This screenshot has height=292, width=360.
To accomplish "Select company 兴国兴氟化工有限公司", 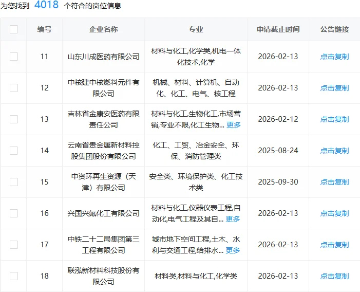I will click(103, 213).
